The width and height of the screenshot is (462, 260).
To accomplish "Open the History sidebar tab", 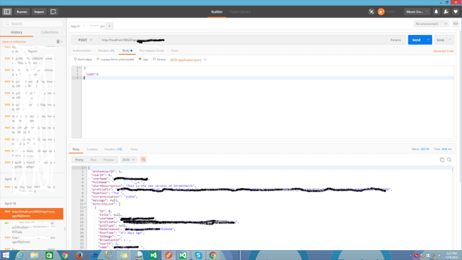I will point(16,32).
